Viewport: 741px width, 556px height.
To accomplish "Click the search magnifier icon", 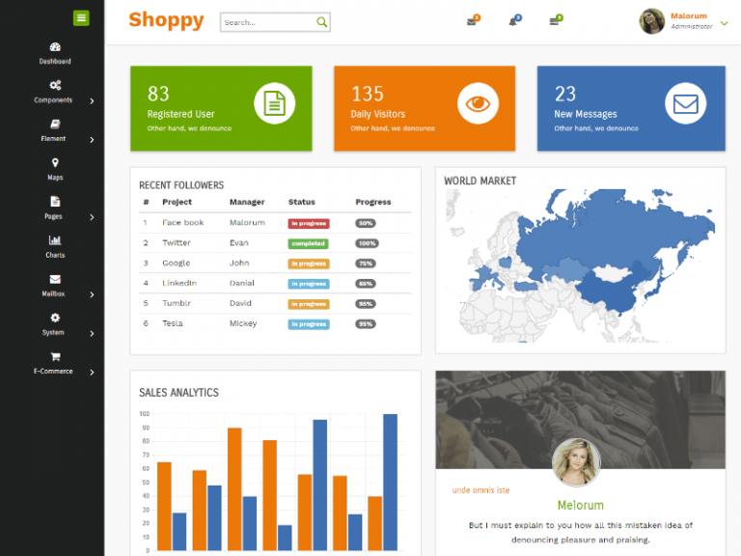I will [321, 22].
